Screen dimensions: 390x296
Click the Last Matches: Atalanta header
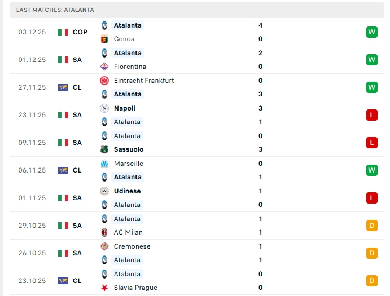[55, 10]
